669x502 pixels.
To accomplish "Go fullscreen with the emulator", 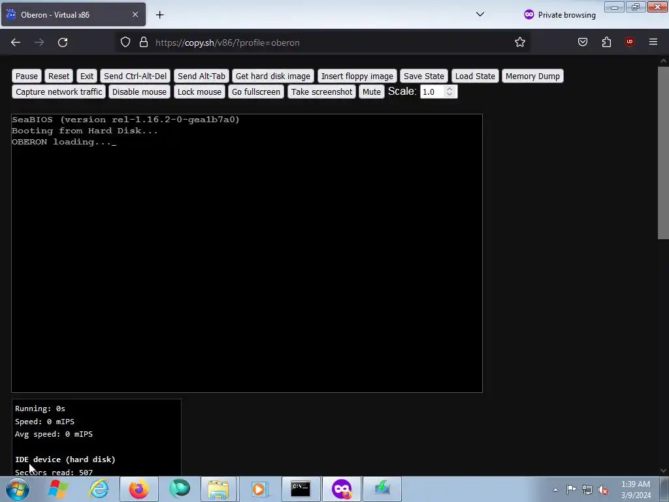I will pyautogui.click(x=256, y=92).
